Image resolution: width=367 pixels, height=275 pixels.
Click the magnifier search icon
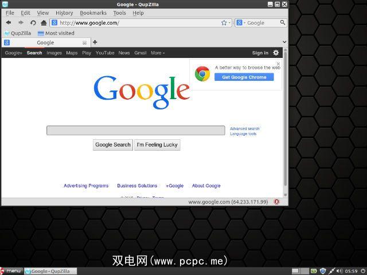coord(283,22)
